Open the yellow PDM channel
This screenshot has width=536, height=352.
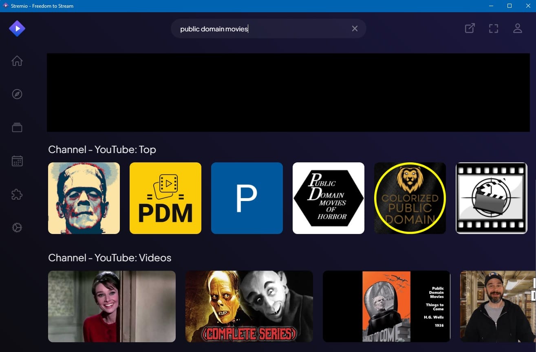pos(165,198)
